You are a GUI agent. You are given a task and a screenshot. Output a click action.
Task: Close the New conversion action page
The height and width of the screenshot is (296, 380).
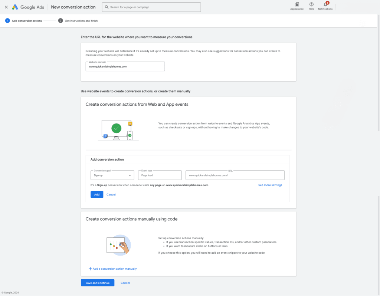(6, 7)
